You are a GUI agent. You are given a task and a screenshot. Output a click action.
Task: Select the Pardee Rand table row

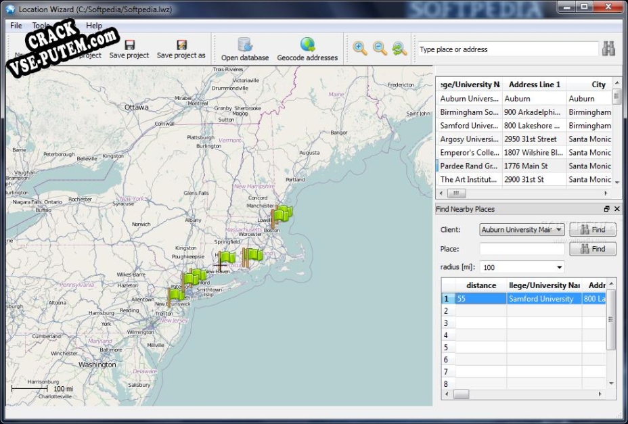[470, 166]
